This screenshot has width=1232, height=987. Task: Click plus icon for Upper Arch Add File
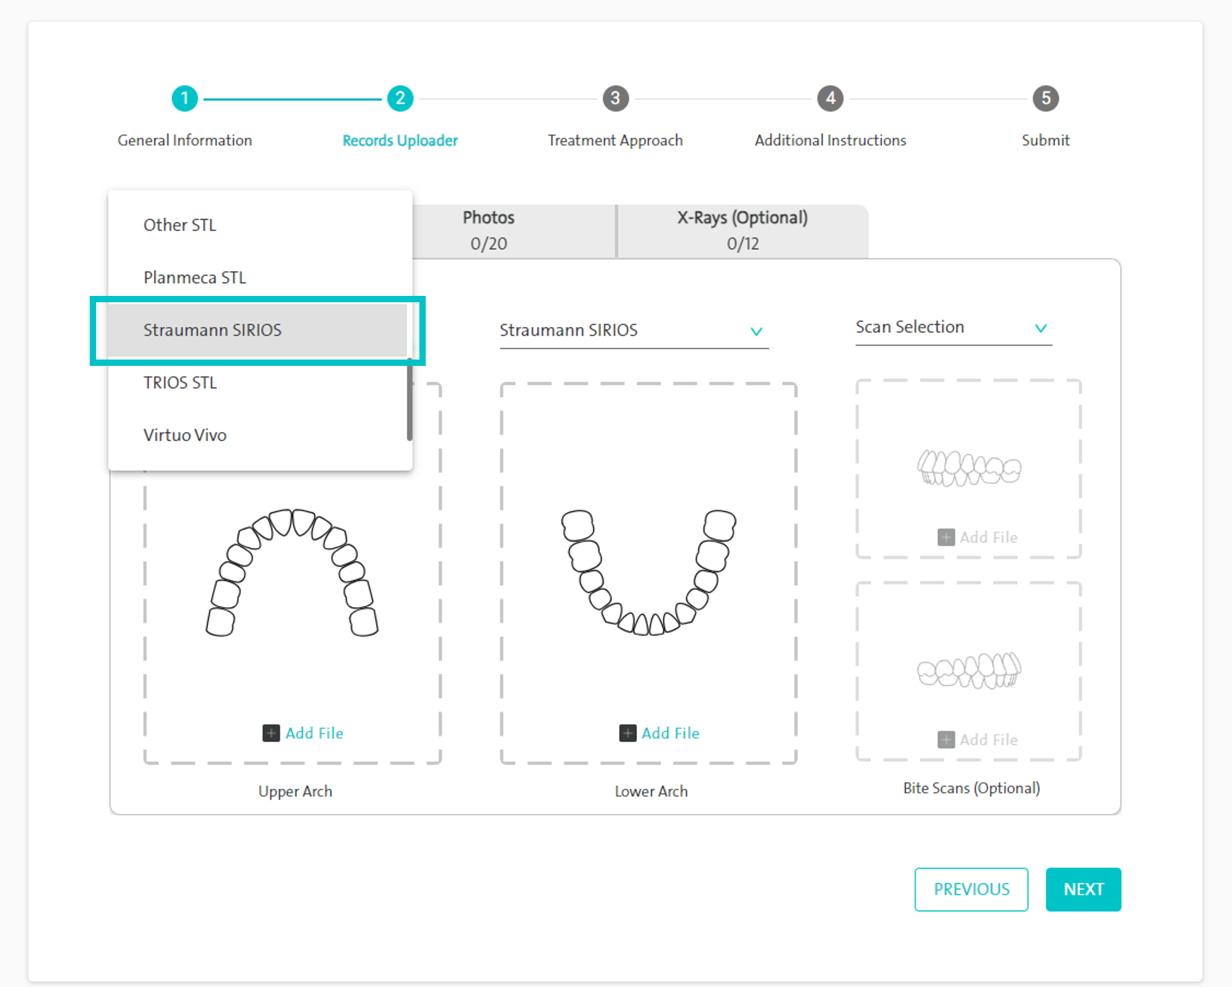271,733
